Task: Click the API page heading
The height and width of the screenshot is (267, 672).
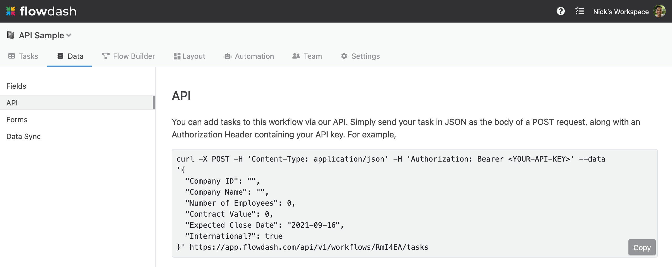Action: (181, 96)
